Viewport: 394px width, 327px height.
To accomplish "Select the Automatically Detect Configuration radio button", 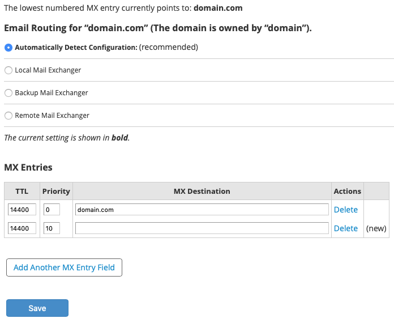I will (x=8, y=48).
